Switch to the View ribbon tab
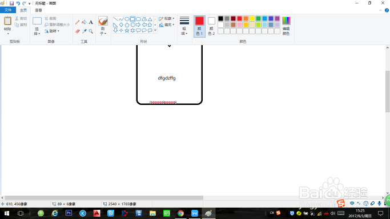 [38, 10]
